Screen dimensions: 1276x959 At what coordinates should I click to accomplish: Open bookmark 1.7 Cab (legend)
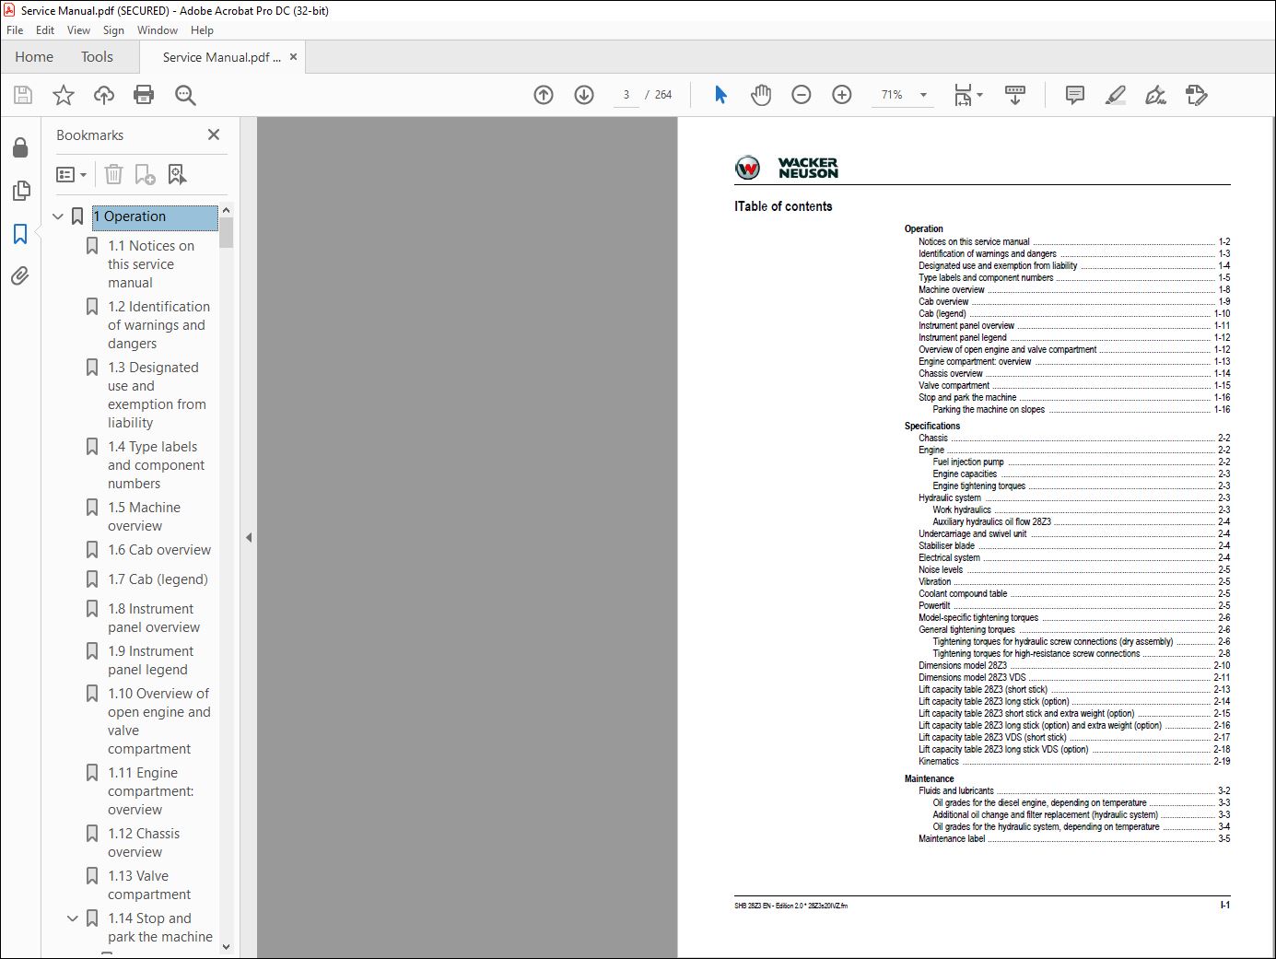[x=158, y=579]
